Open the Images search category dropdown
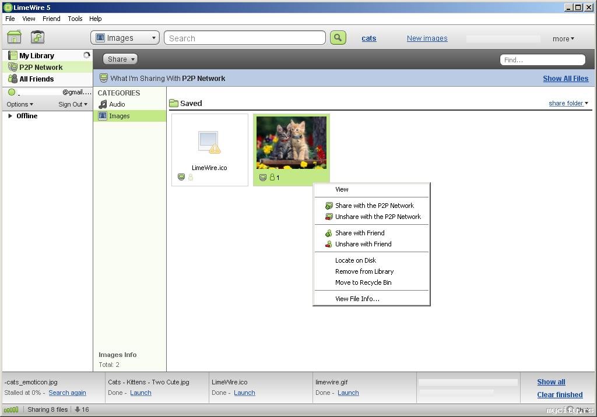This screenshot has width=597, height=417. click(x=125, y=38)
